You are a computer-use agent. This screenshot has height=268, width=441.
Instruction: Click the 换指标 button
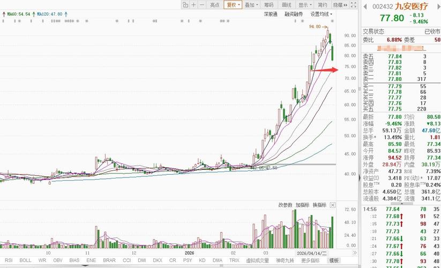[x=319, y=205]
